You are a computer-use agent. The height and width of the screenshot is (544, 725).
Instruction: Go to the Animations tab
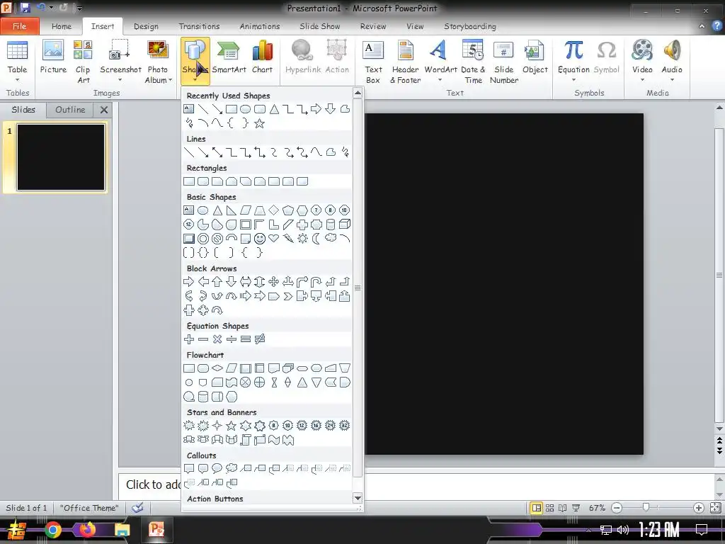[259, 26]
